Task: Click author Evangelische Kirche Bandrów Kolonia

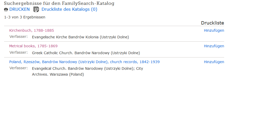Action: (x=80, y=37)
